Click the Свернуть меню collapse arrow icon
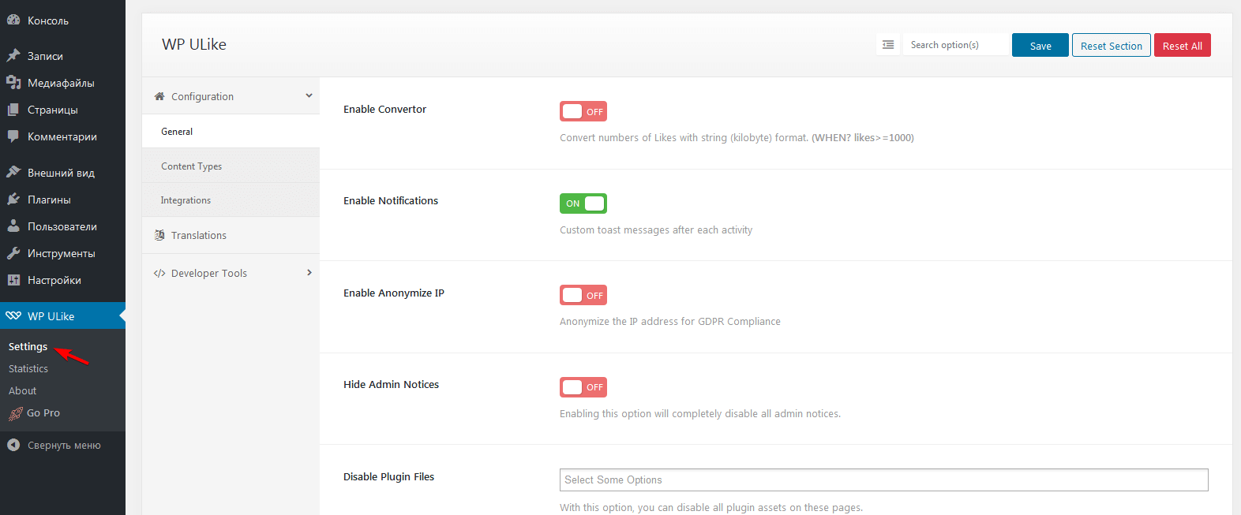Viewport: 1241px width, 515px height. (x=13, y=445)
